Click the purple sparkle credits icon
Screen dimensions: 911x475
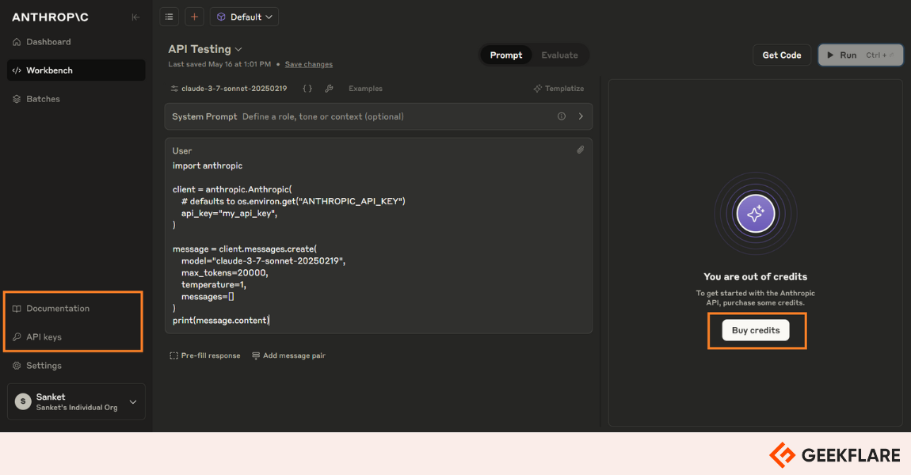(x=755, y=214)
